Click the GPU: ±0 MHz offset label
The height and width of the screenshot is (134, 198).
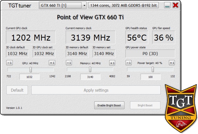click(30, 63)
